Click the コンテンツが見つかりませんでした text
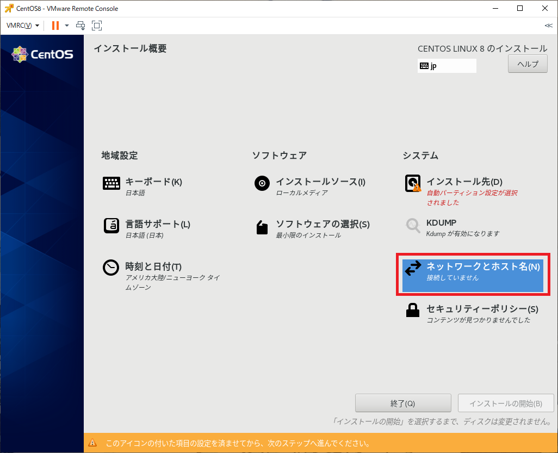The width and height of the screenshot is (558, 453). [x=478, y=320]
